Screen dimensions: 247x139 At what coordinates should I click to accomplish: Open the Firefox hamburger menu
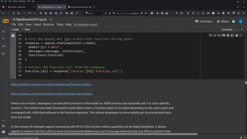pos(244,13)
